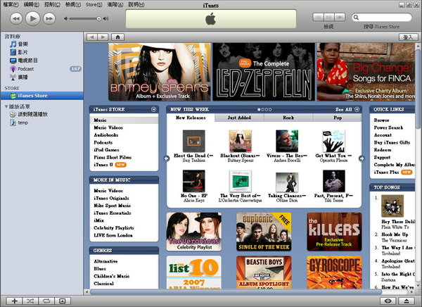Open the Controls menu
This screenshot has width=422, height=307.
tap(52, 5)
